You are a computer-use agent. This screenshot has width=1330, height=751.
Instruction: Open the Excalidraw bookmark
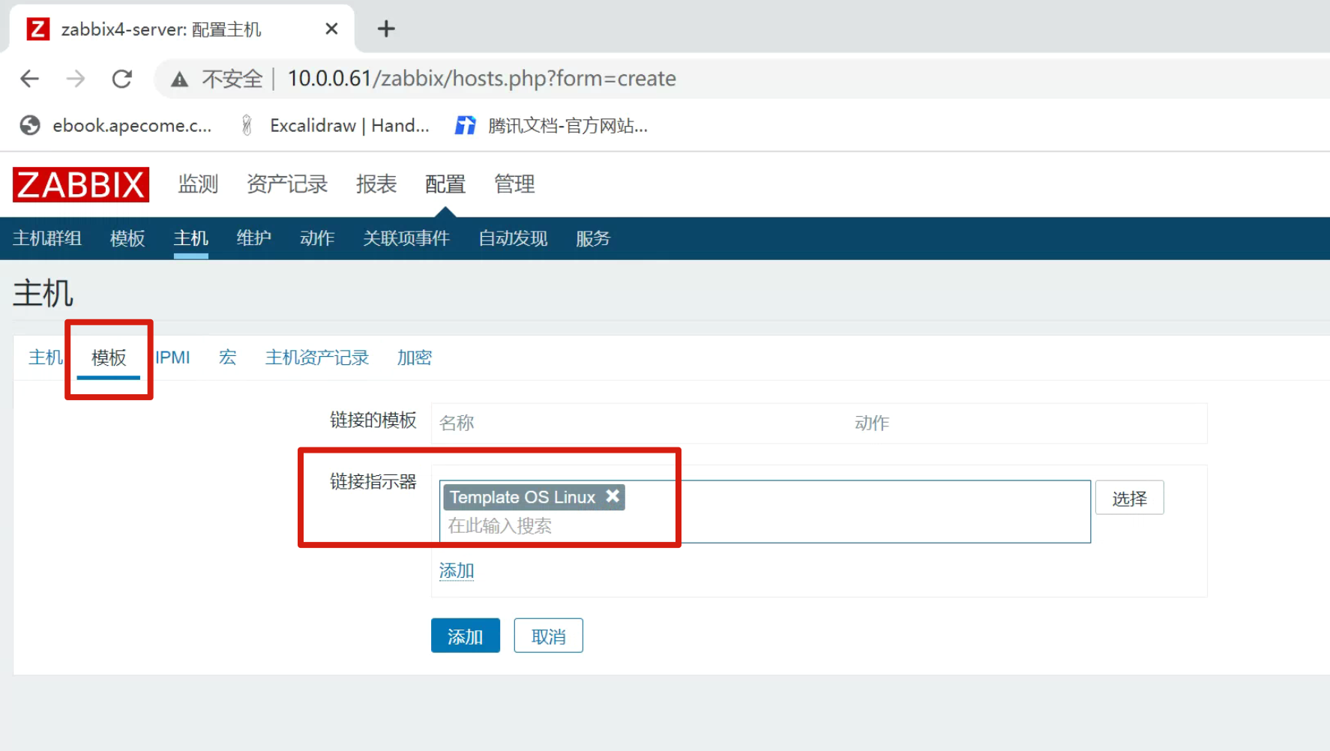pos(335,126)
